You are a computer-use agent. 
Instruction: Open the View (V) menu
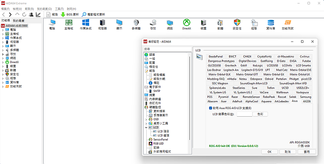17,9
